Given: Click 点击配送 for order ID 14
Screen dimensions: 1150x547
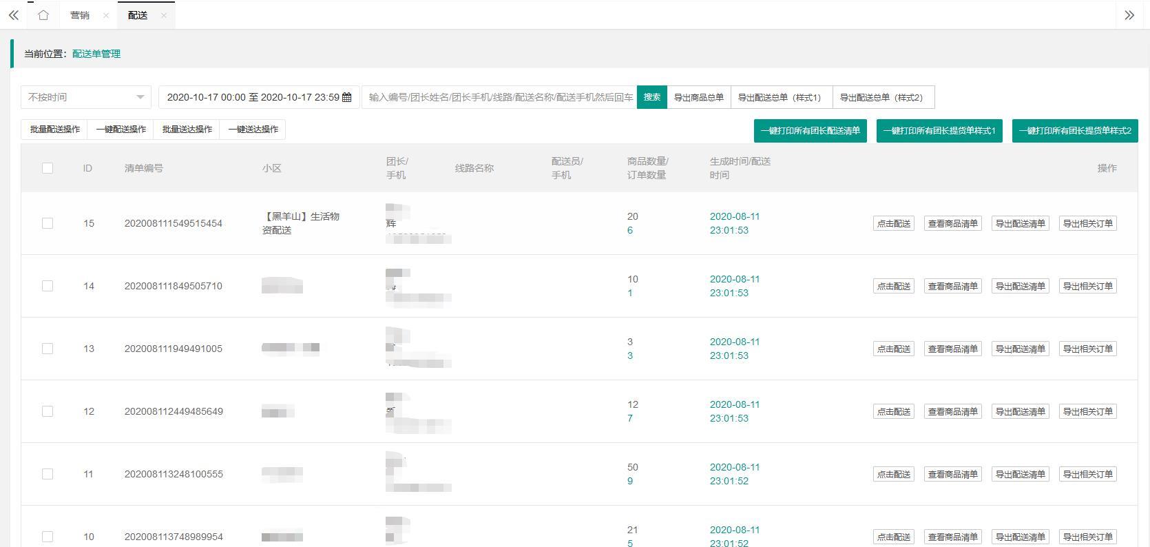Looking at the screenshot, I should tap(893, 286).
